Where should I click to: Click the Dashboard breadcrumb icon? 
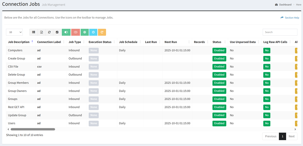pyautogui.click(x=276, y=5)
